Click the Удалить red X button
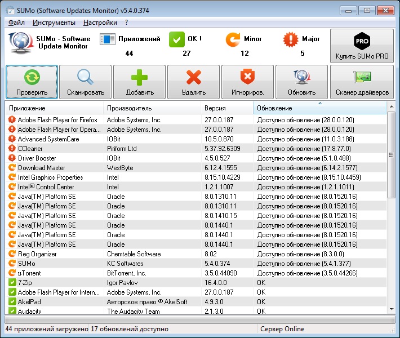 coord(194,82)
